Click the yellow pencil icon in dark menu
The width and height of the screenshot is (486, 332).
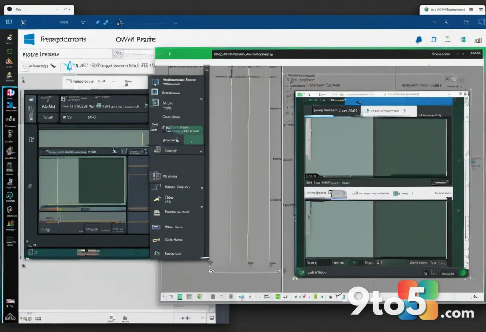157,198
